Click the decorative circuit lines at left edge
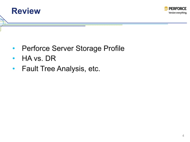 pyautogui.click(x=2, y=22)
